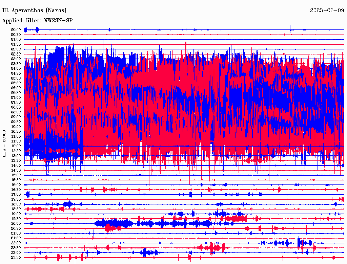The image size is (347, 264).
Task: Click the 05:00 time label
Action: 16,78
